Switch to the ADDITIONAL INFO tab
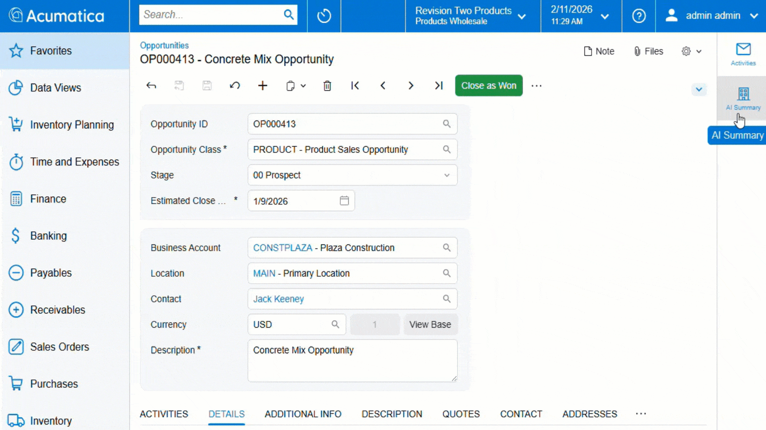The width and height of the screenshot is (766, 430). click(303, 414)
